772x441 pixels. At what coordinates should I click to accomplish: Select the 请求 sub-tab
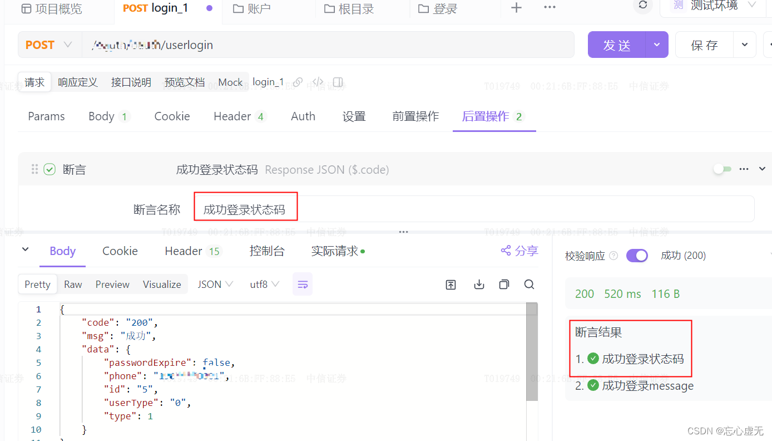pos(34,82)
